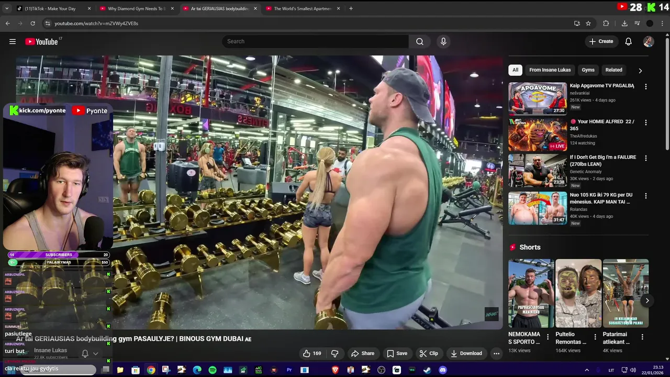Select the Related filter chip
This screenshot has height=377, width=670.
click(x=613, y=70)
